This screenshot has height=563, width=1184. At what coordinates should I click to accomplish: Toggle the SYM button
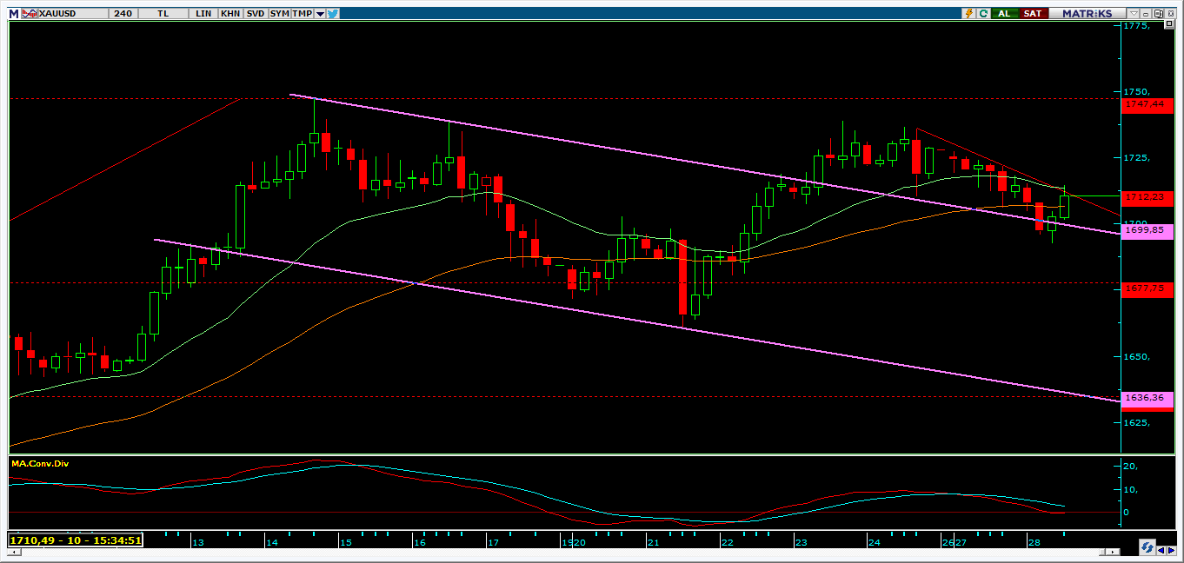click(x=279, y=13)
